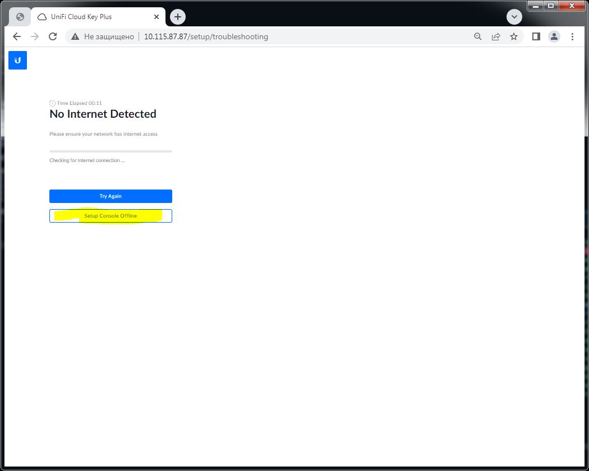Image resolution: width=589 pixels, height=471 pixels.
Task: Click the Time Elapsed clock icon
Action: click(x=52, y=103)
